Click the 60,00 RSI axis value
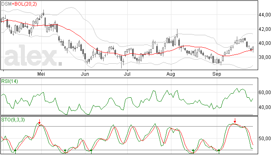 pyautogui.click(x=265, y=93)
